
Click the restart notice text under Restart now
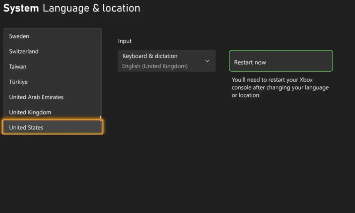[280, 88]
